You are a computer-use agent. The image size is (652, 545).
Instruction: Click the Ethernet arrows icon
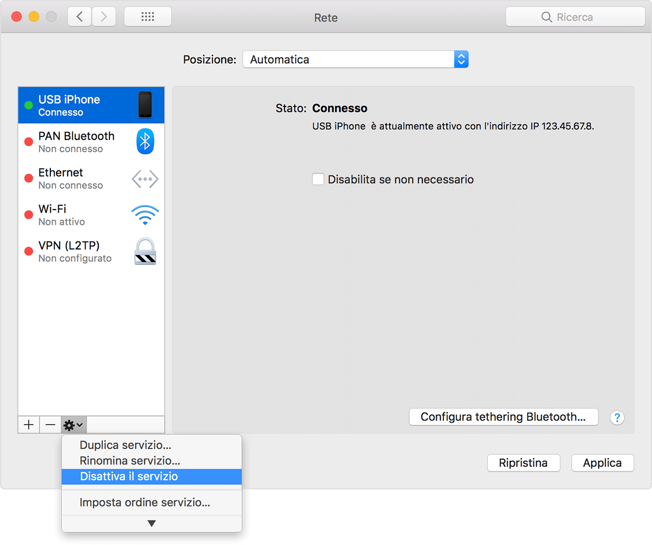(145, 179)
